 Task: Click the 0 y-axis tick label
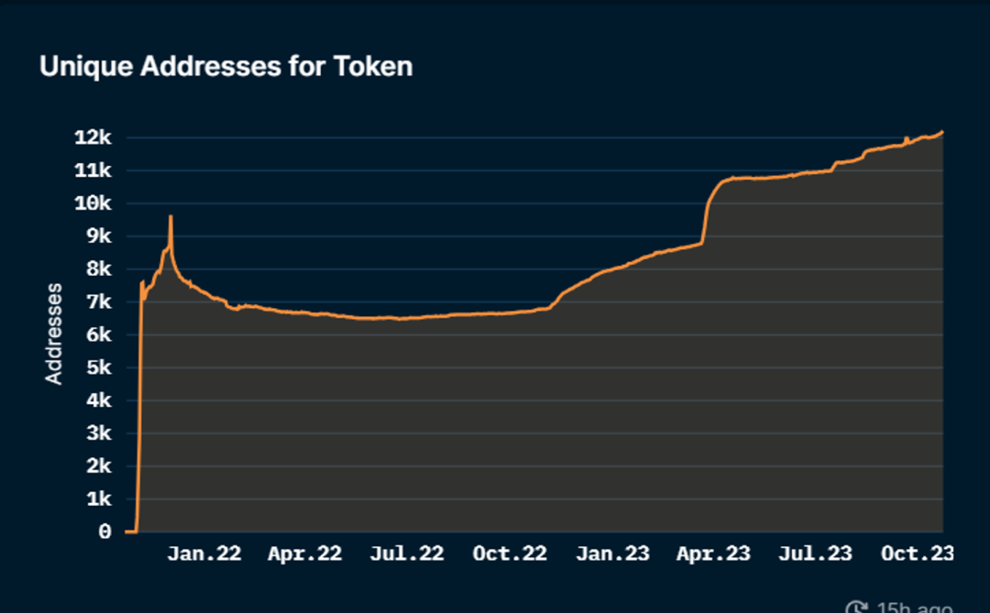[x=104, y=532]
